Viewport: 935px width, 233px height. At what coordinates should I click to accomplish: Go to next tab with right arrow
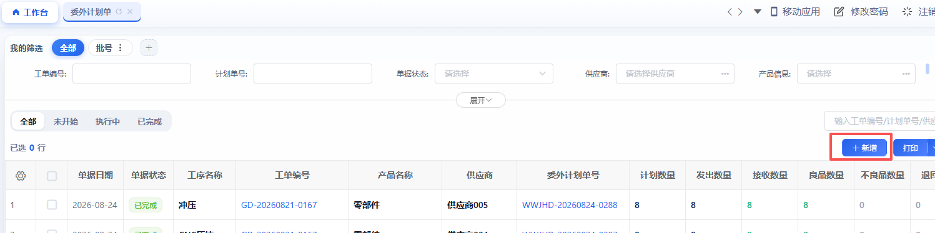(740, 12)
